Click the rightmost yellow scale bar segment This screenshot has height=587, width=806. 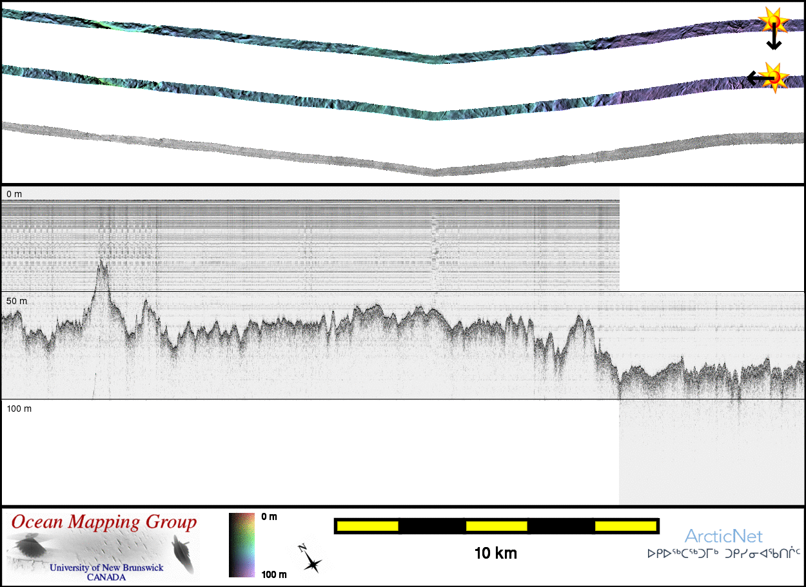pyautogui.click(x=625, y=526)
